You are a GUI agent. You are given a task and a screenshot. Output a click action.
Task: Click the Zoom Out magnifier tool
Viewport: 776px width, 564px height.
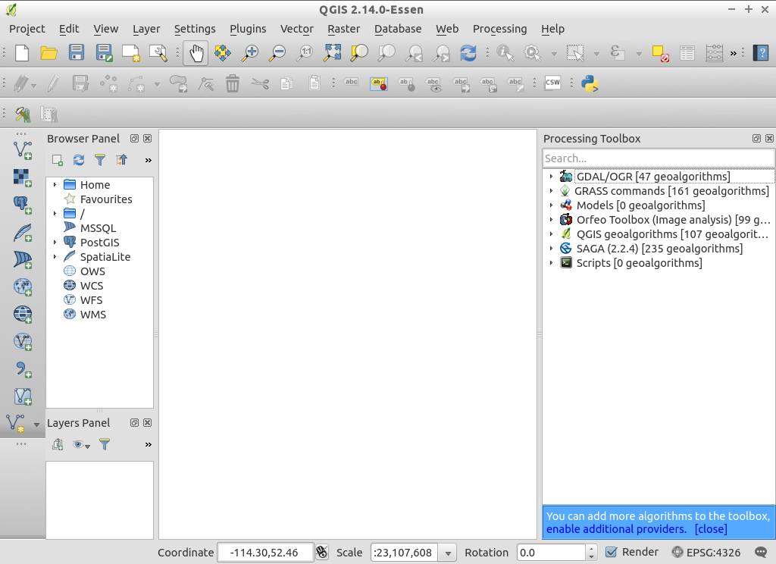[x=277, y=53]
